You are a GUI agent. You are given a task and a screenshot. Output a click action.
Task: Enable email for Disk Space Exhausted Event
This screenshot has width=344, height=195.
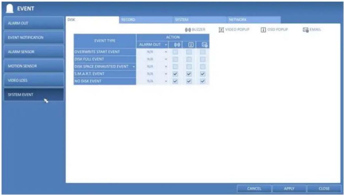pos(203,66)
